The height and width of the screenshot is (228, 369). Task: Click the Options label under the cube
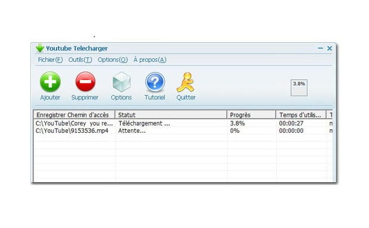click(121, 98)
